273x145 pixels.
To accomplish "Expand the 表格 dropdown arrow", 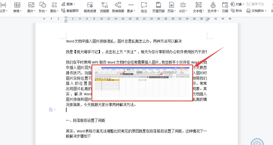I will (x=21, y=11).
